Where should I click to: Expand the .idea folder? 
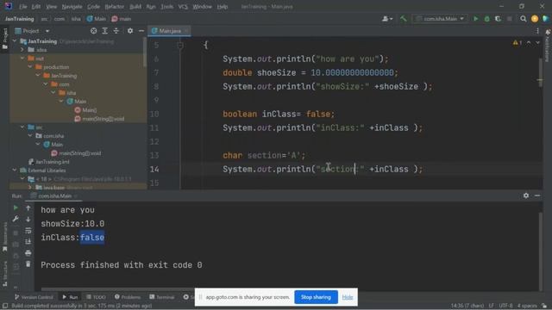pyautogui.click(x=22, y=50)
